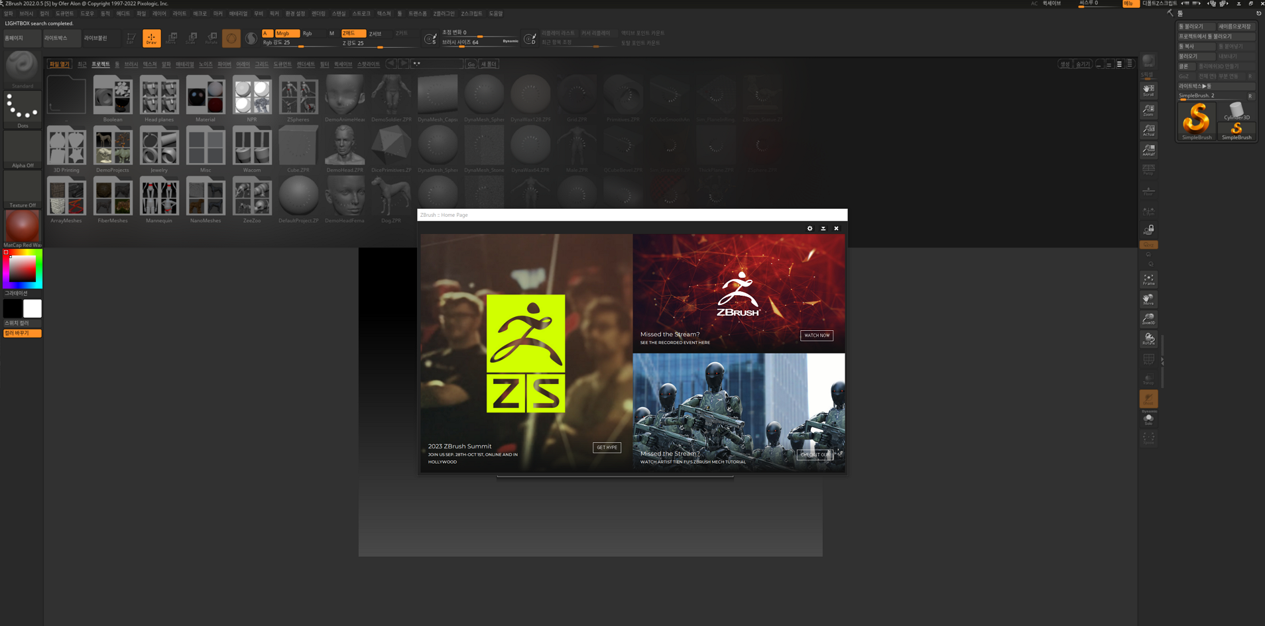Select the Draw mode button
Viewport: 1265px width, 626px height.
[x=151, y=38]
